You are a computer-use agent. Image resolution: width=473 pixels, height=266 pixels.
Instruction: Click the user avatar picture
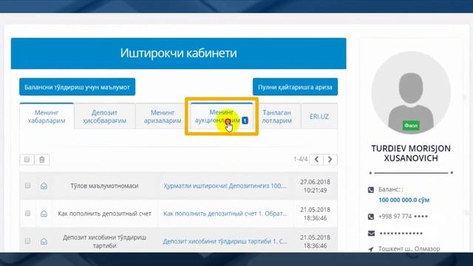point(411,92)
